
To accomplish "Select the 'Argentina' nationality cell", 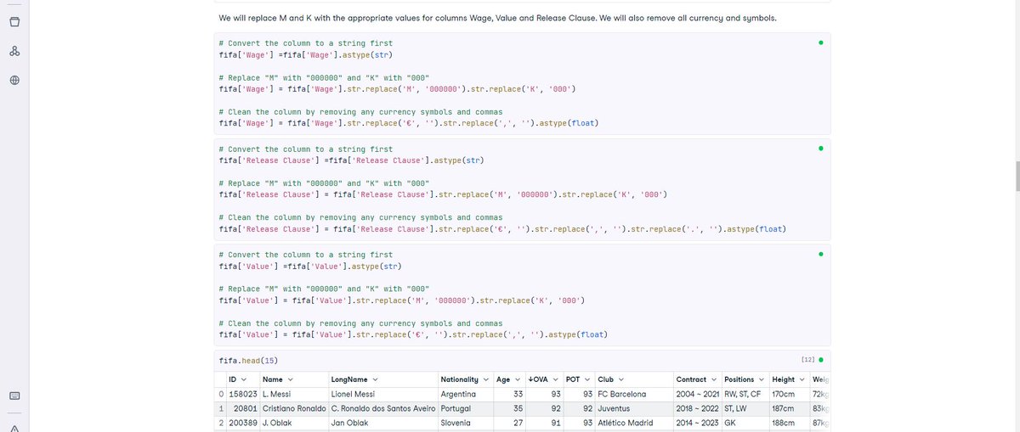I will [466, 395].
